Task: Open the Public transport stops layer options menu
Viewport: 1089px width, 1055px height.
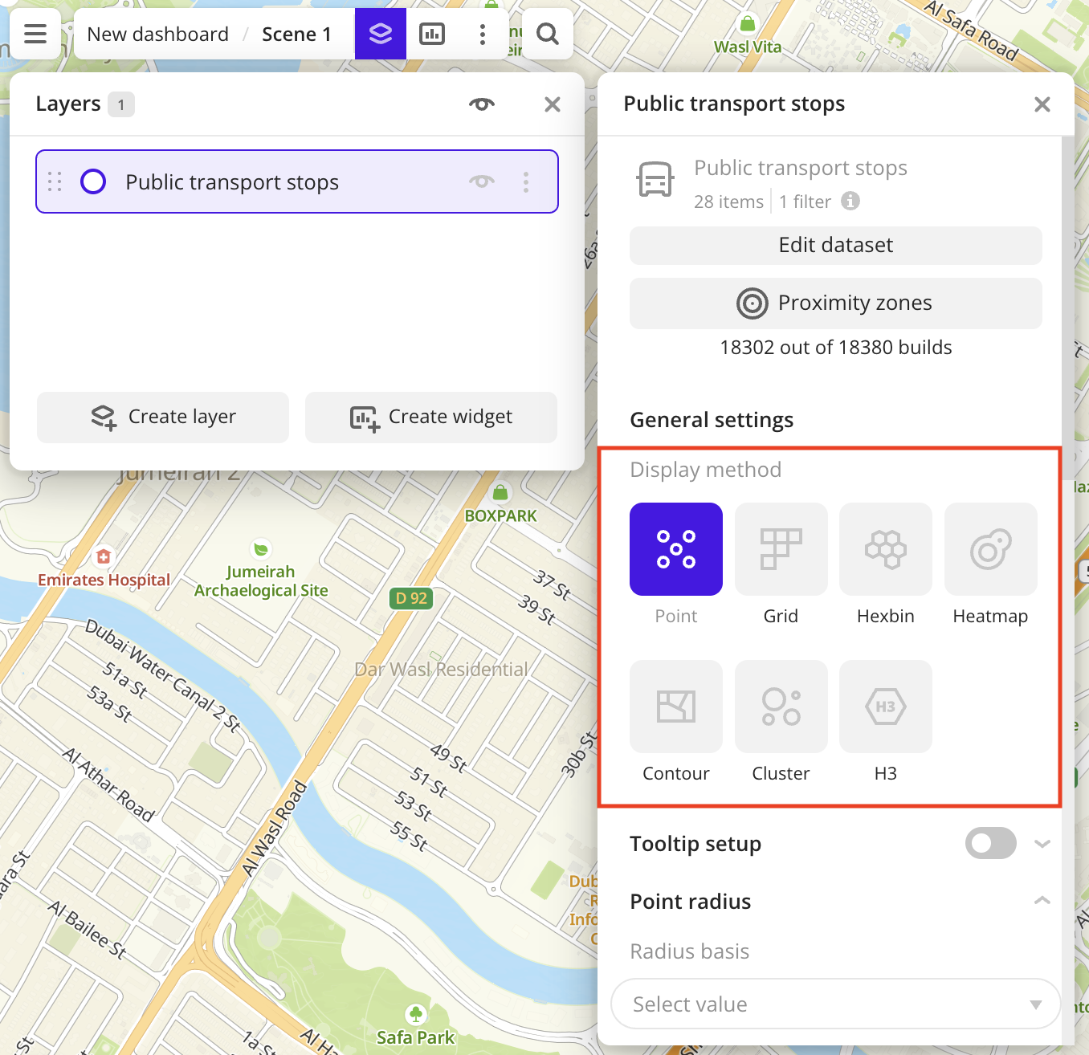Action: click(x=526, y=182)
